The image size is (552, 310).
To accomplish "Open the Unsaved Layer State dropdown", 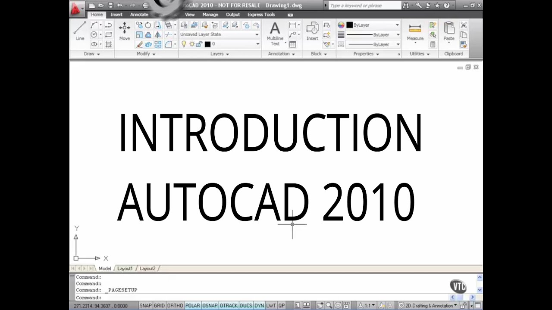I will (x=220, y=34).
